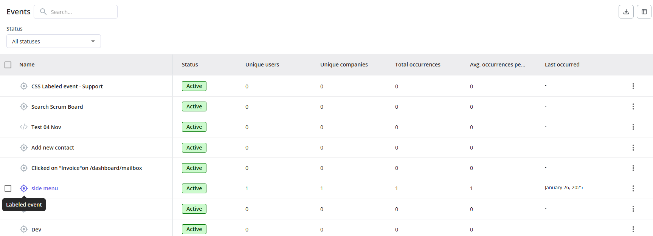Open the side menu event link
Screen dimensions: 653x236
coord(45,188)
